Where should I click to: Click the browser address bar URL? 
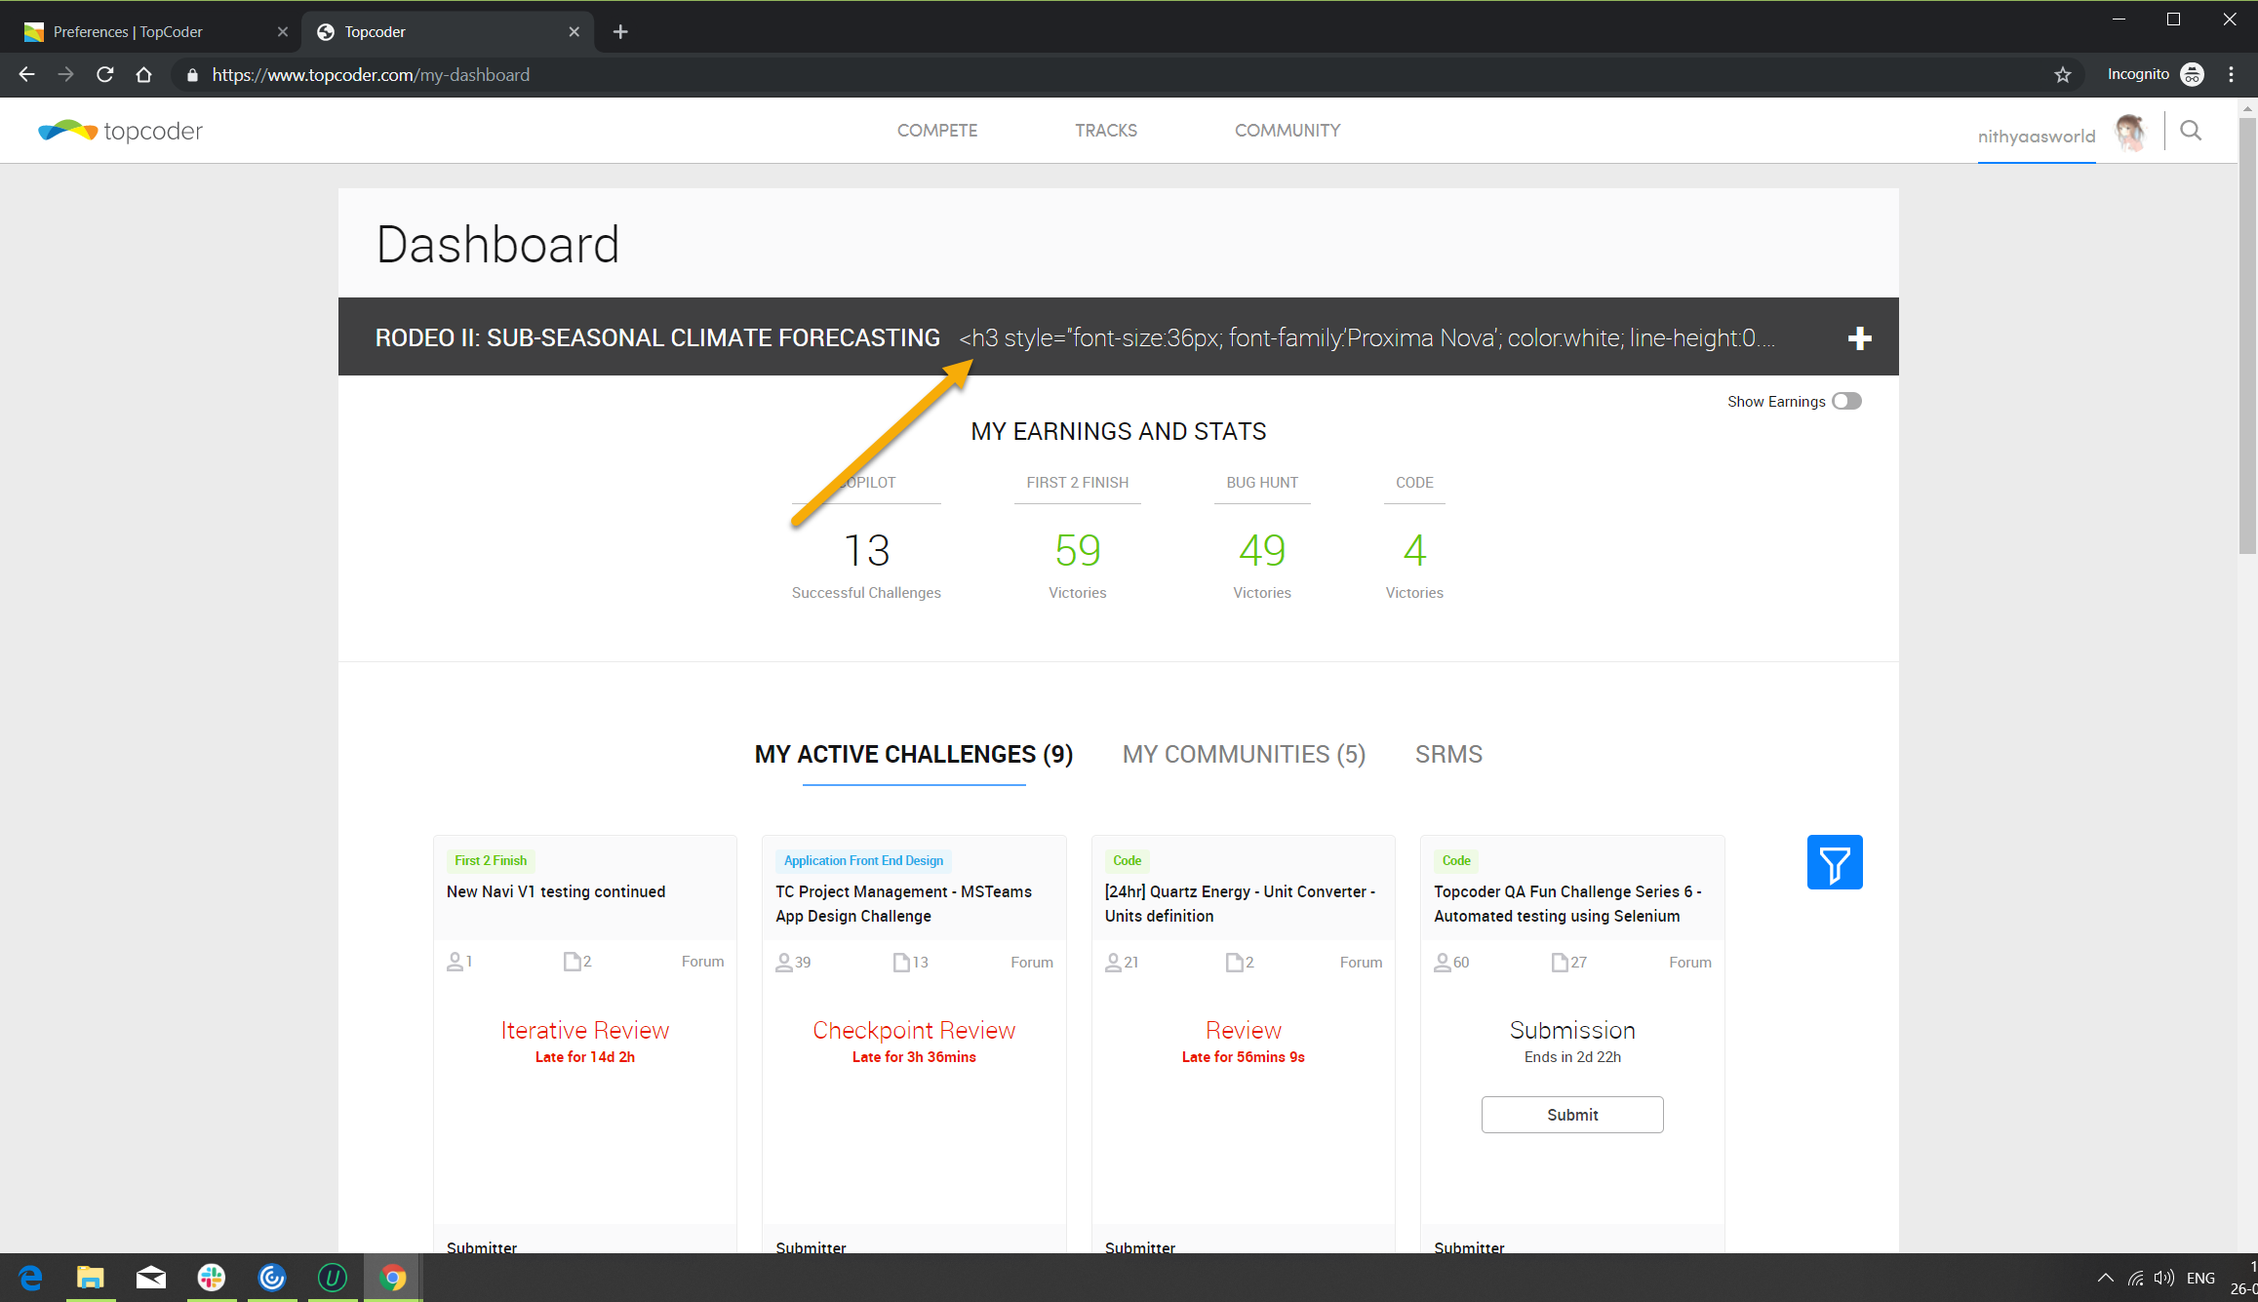click(371, 75)
